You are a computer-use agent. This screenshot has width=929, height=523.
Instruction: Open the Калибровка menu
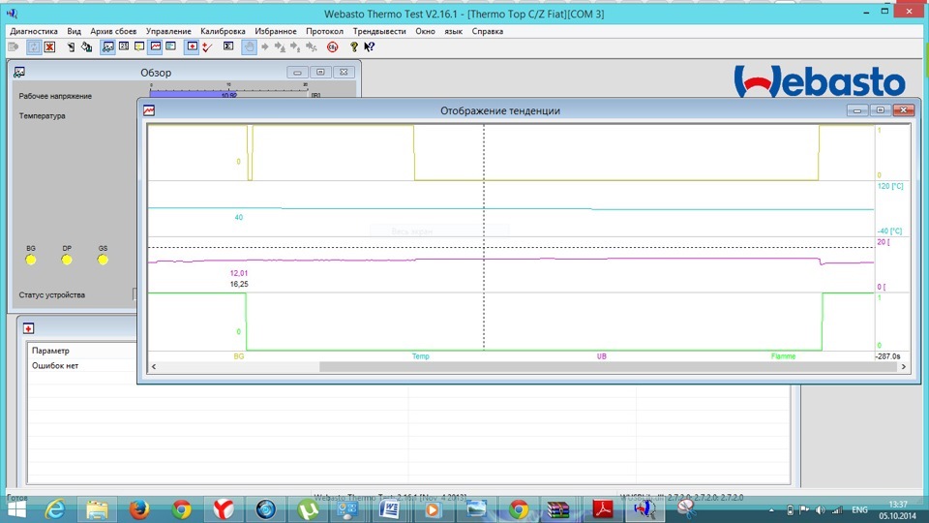[223, 31]
